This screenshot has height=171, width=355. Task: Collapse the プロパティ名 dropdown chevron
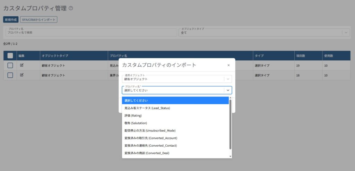(x=228, y=90)
